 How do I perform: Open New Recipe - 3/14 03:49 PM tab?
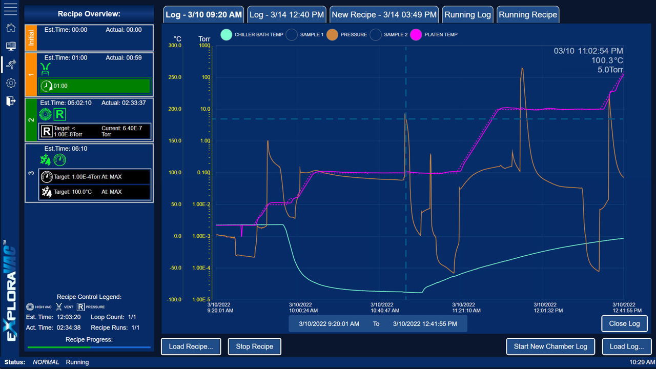tap(384, 15)
